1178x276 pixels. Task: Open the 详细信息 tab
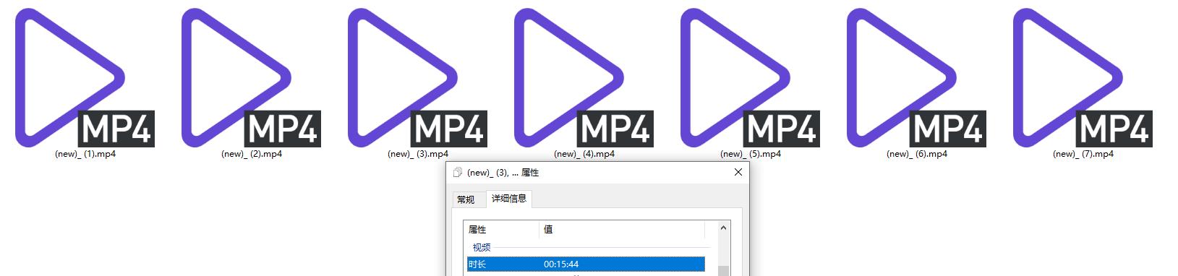509,199
